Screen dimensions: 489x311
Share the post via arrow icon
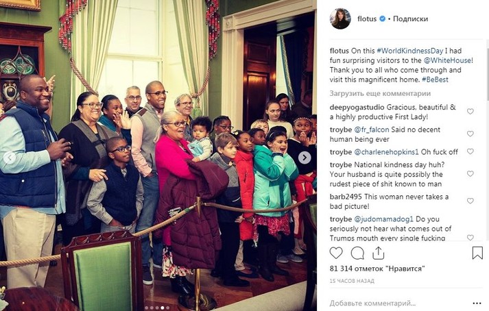(x=379, y=253)
